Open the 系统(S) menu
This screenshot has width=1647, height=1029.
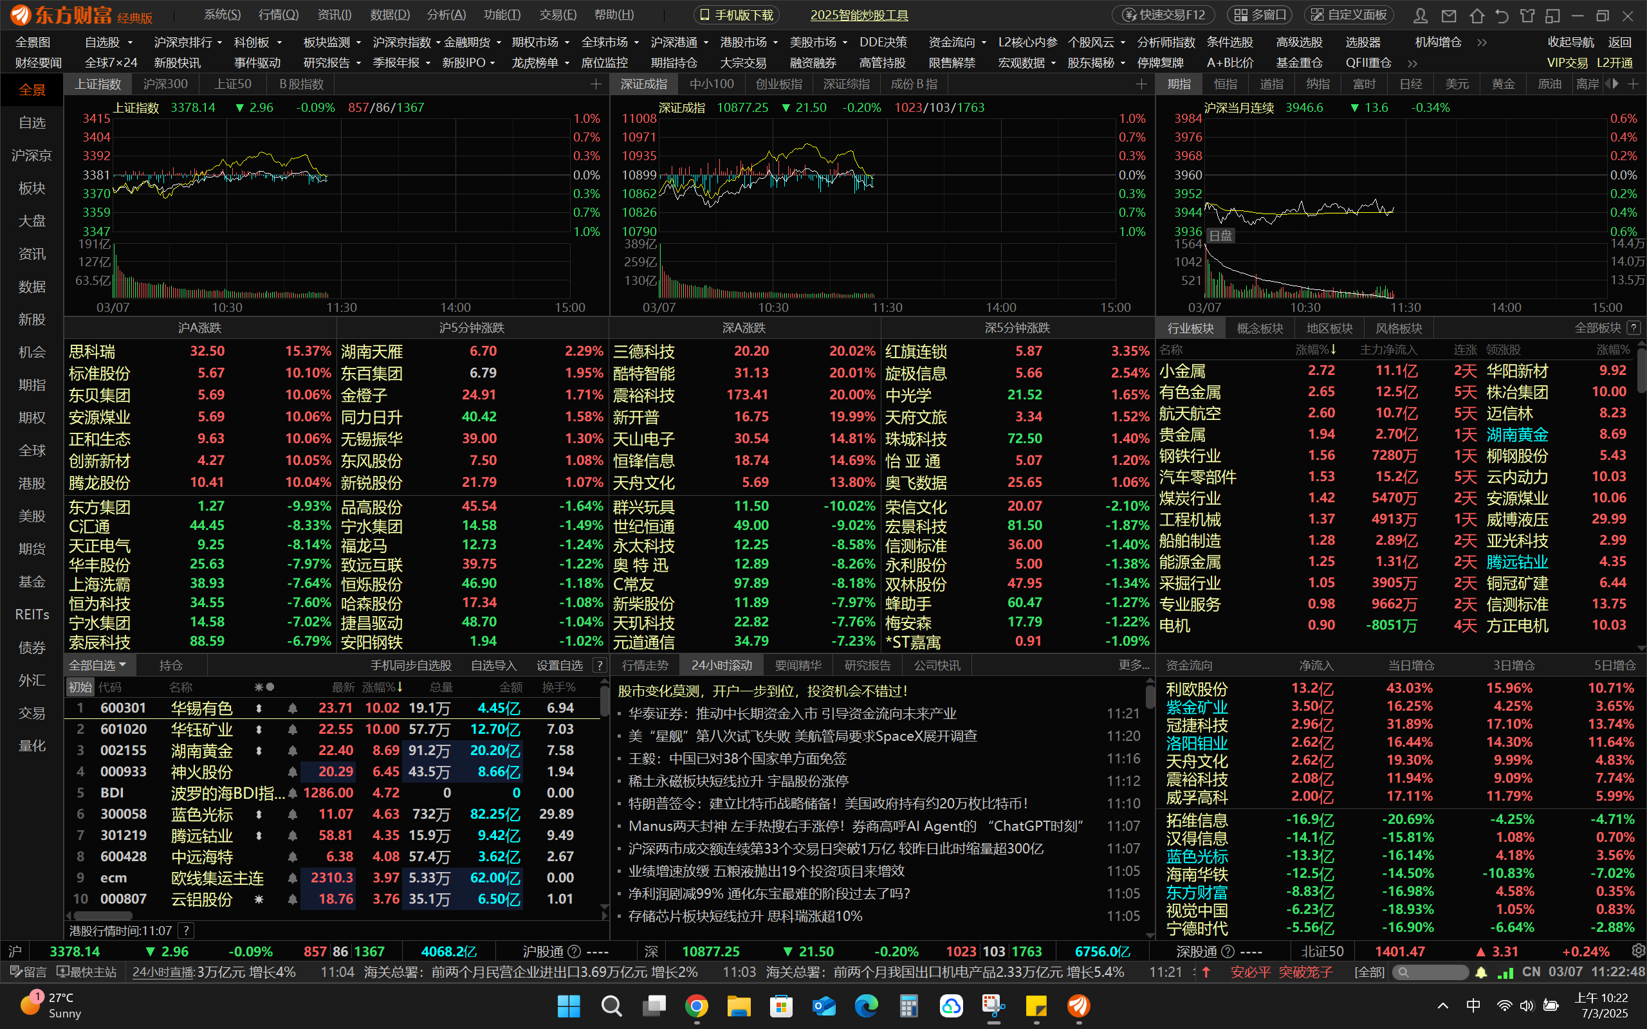click(x=223, y=15)
